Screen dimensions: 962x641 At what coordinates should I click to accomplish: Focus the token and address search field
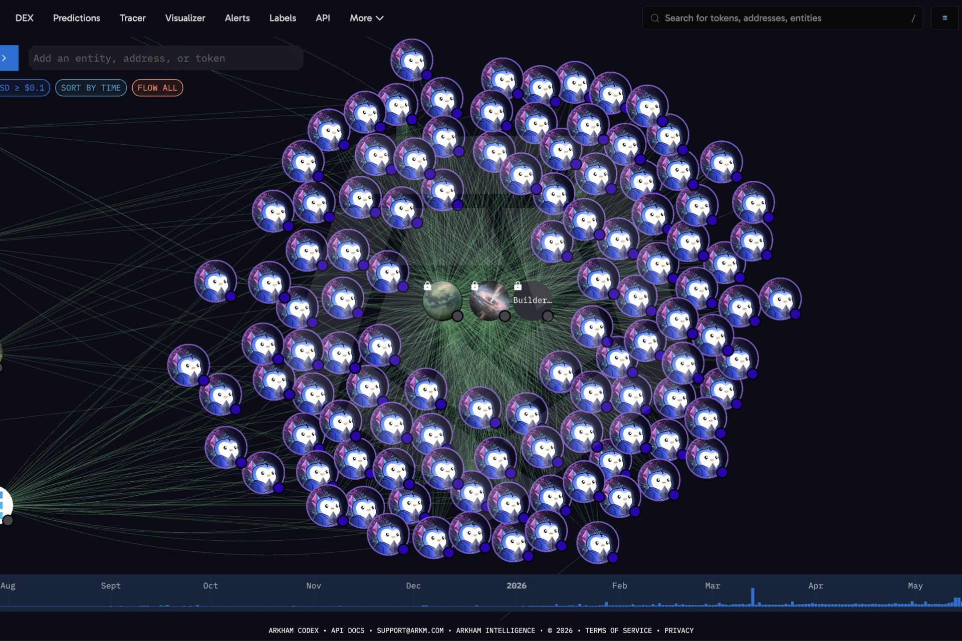[x=783, y=18]
